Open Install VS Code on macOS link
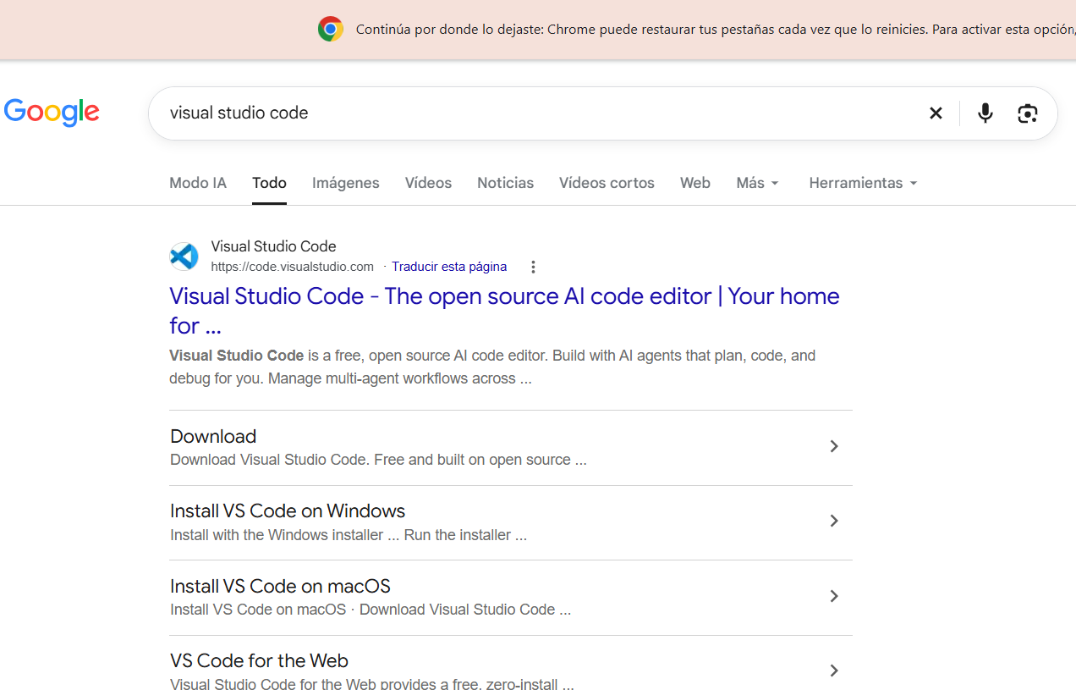 [280, 586]
